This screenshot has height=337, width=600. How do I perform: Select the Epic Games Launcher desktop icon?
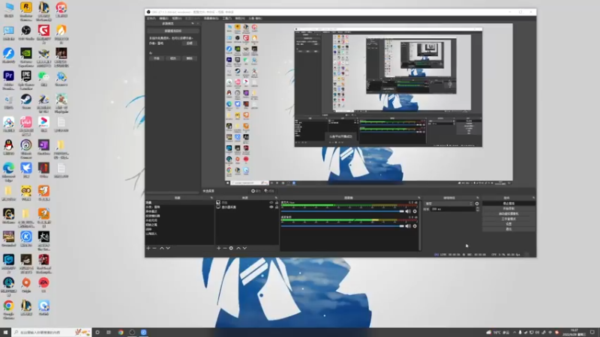[x=26, y=79]
